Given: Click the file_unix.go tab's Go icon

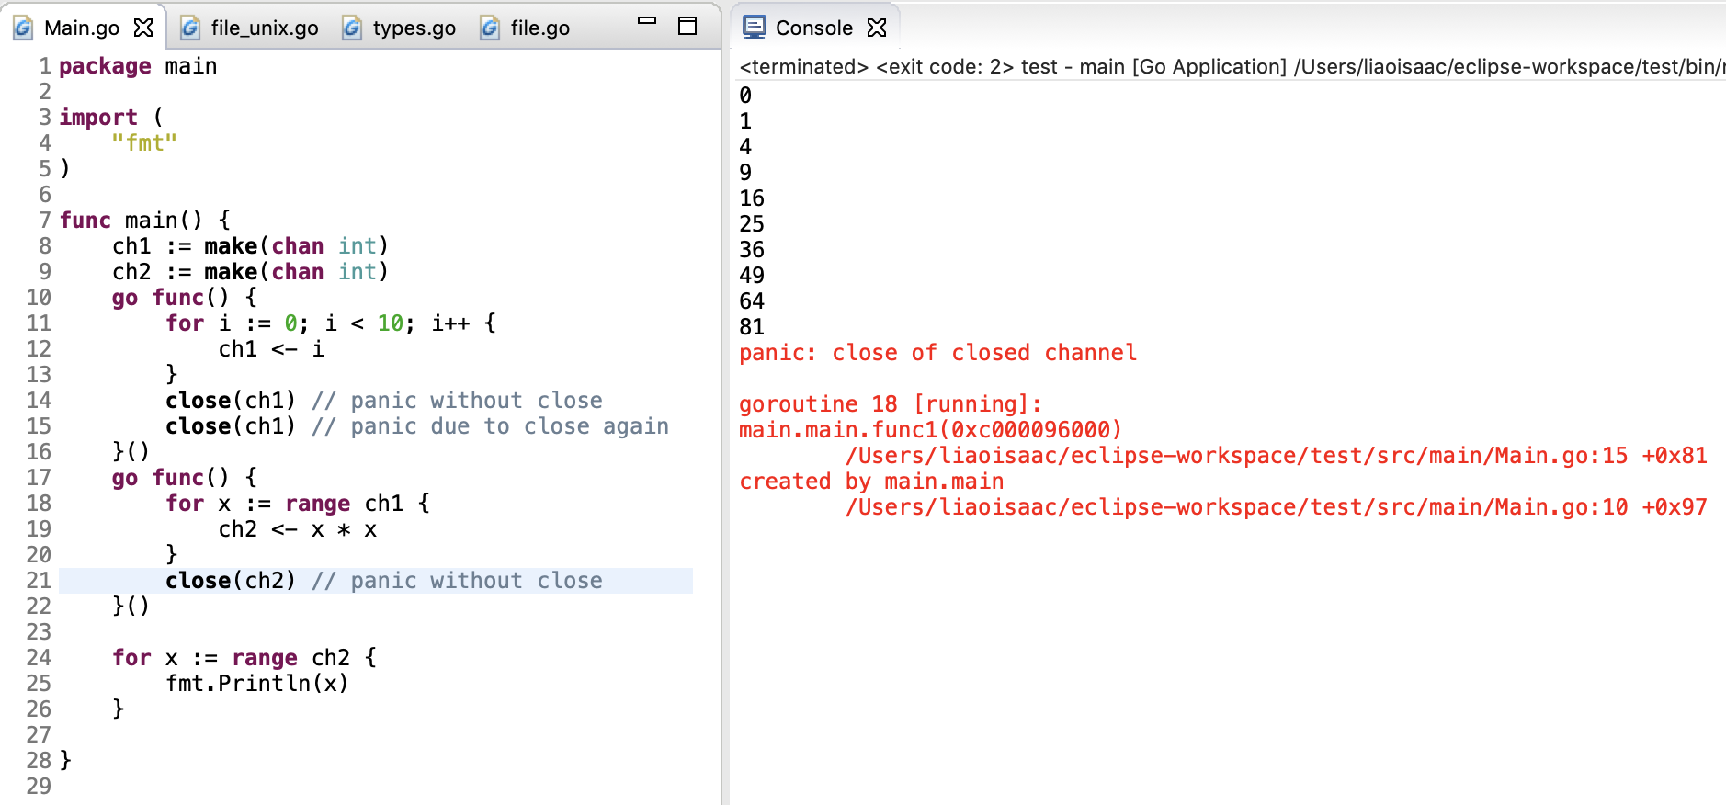Looking at the screenshot, I should [x=190, y=28].
